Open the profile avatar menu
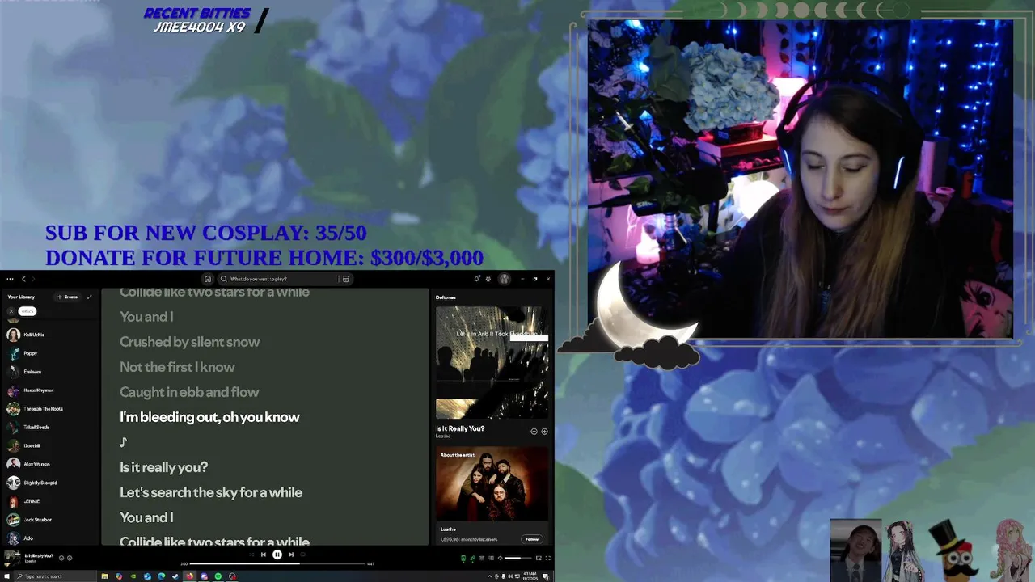The height and width of the screenshot is (582, 1035). click(504, 279)
